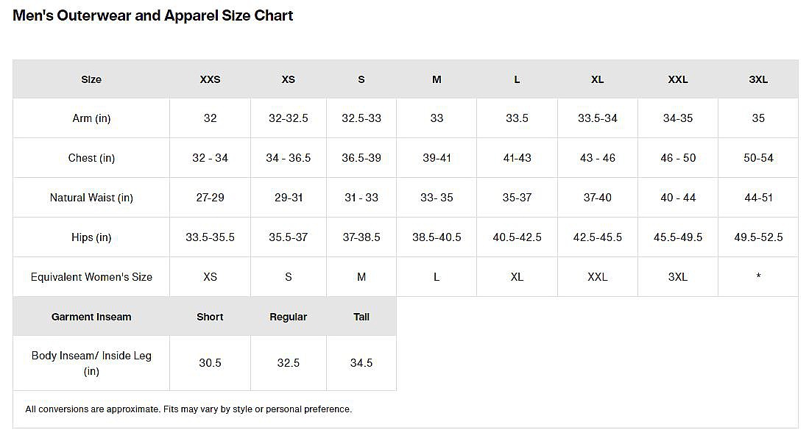Click the Hips (in) row label
Viewport: 809px width, 438px height.
point(91,237)
